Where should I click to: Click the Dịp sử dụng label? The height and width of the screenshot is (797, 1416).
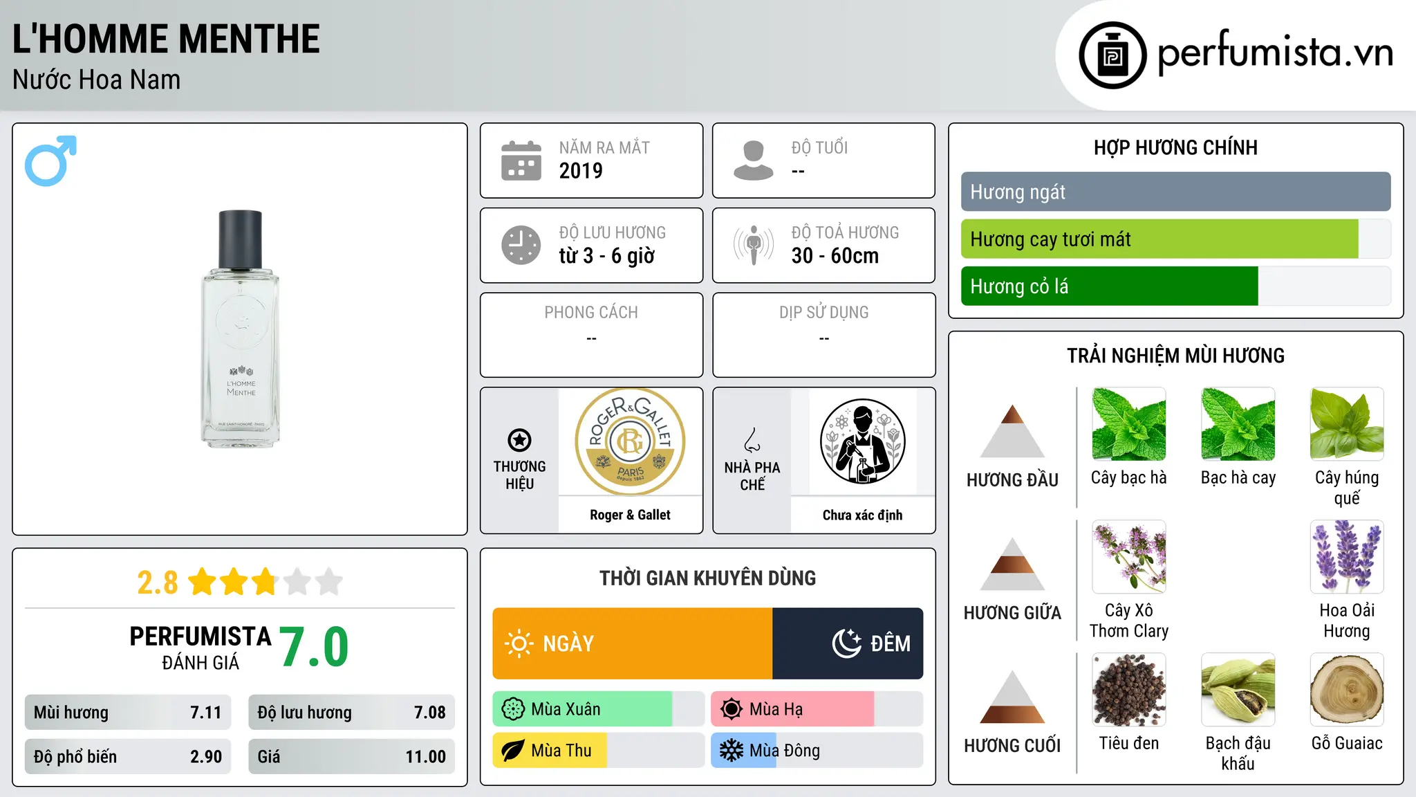823,313
